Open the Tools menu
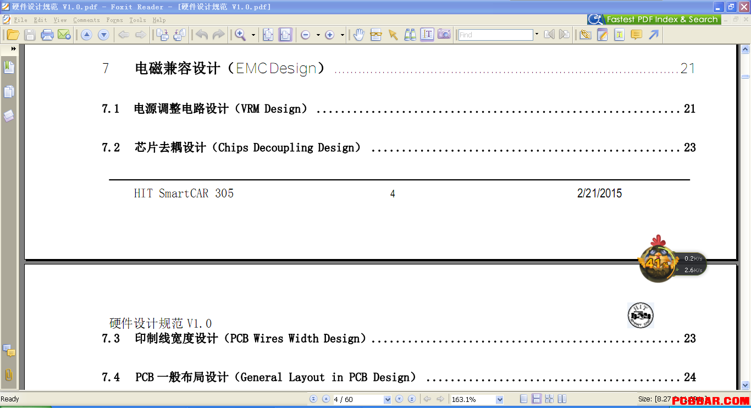Viewport: 751px width, 408px height. tap(137, 20)
